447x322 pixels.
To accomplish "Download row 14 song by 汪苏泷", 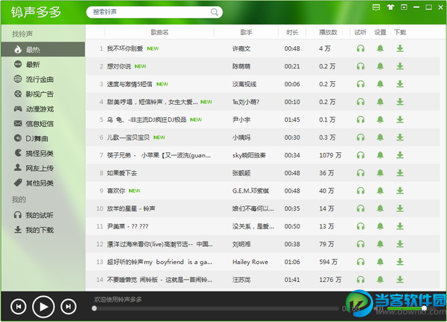I will pyautogui.click(x=400, y=280).
